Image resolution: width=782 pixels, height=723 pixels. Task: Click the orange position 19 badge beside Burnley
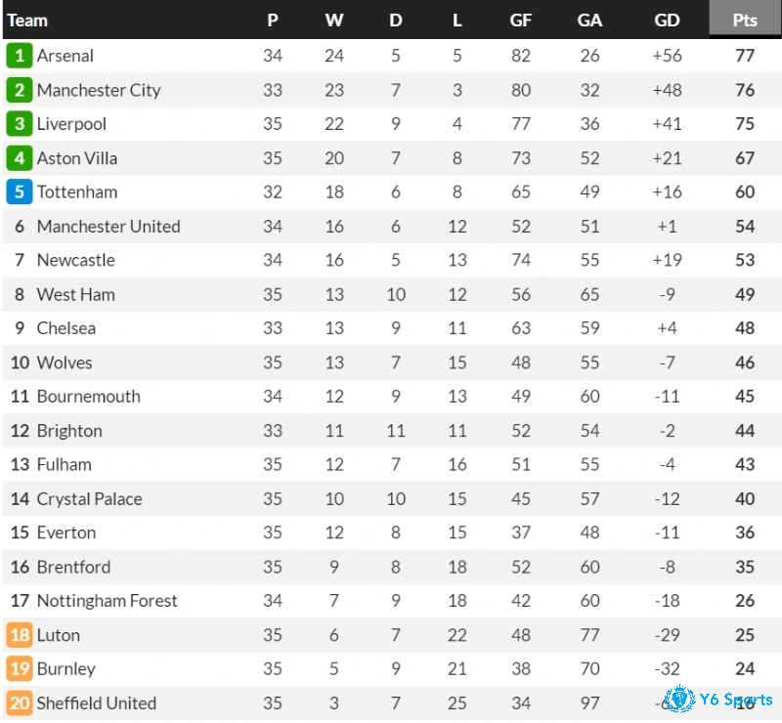click(20, 668)
